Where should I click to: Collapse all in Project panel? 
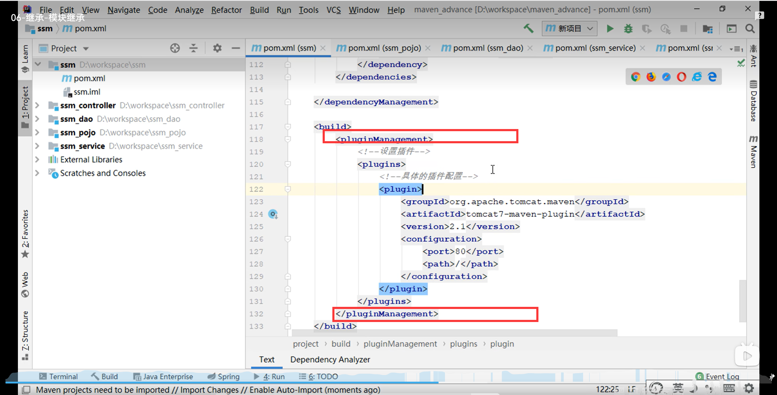pyautogui.click(x=193, y=48)
